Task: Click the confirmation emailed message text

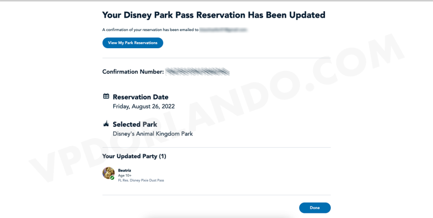Action: click(150, 30)
